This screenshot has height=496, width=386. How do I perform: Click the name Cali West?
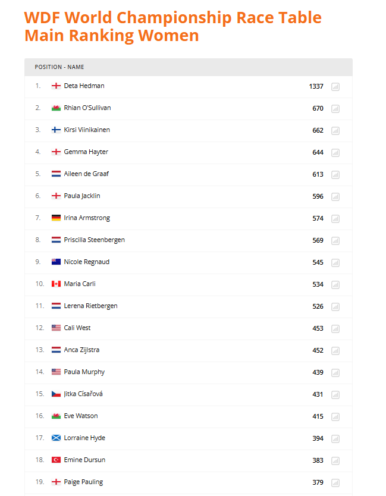(77, 328)
